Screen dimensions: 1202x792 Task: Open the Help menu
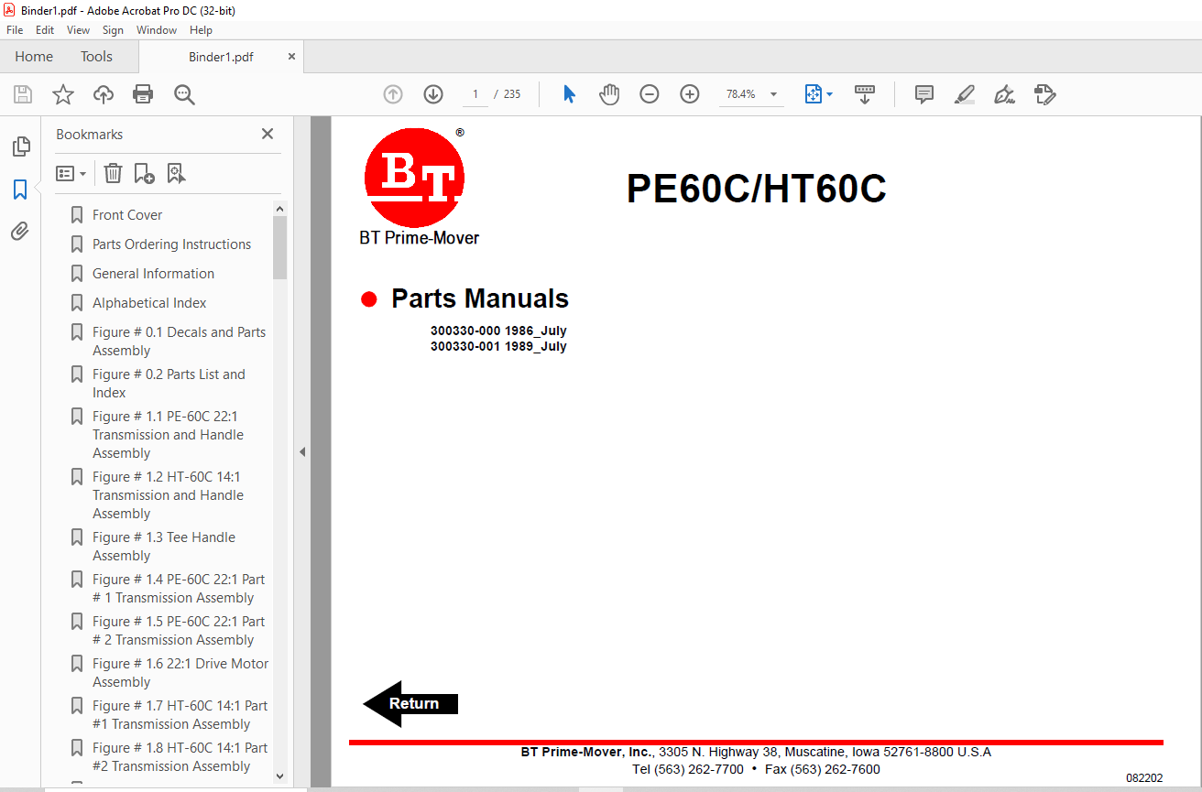(x=201, y=30)
